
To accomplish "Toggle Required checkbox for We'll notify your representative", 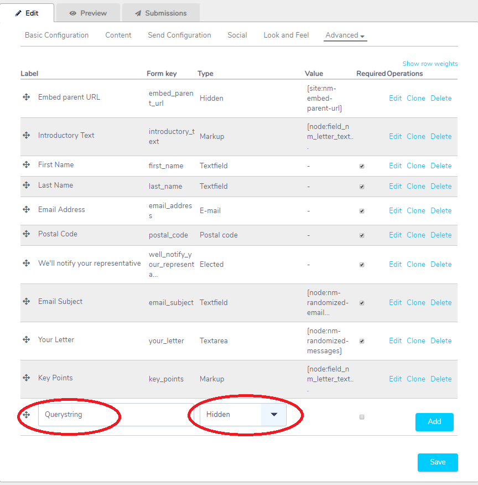I will 362,265.
